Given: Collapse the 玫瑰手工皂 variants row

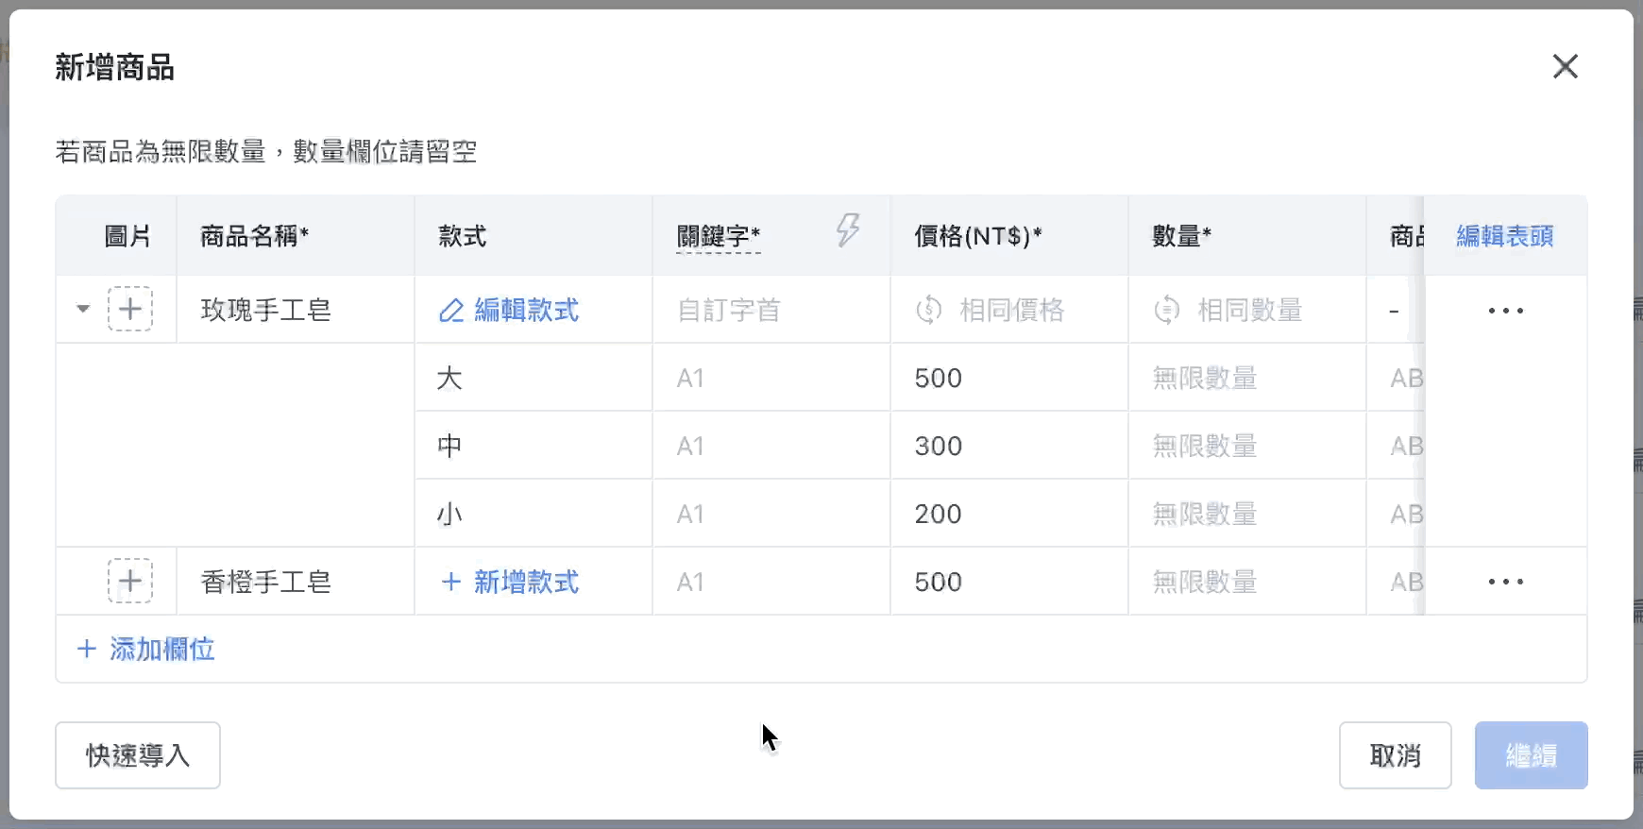Looking at the screenshot, I should pos(83,309).
